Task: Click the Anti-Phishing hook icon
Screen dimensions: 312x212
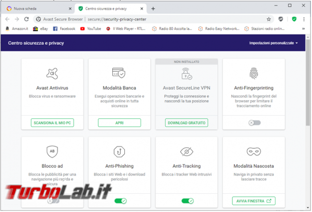Action: pos(119,152)
